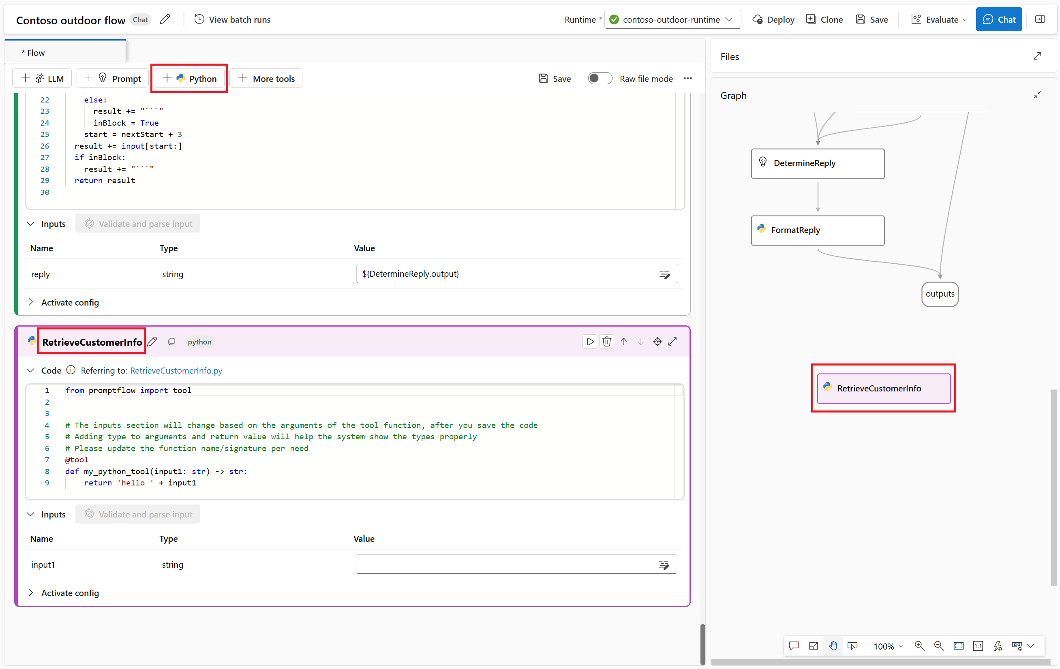The width and height of the screenshot is (1060, 669).
Task: Click Validate and parse input in FormatReply
Action: click(138, 224)
